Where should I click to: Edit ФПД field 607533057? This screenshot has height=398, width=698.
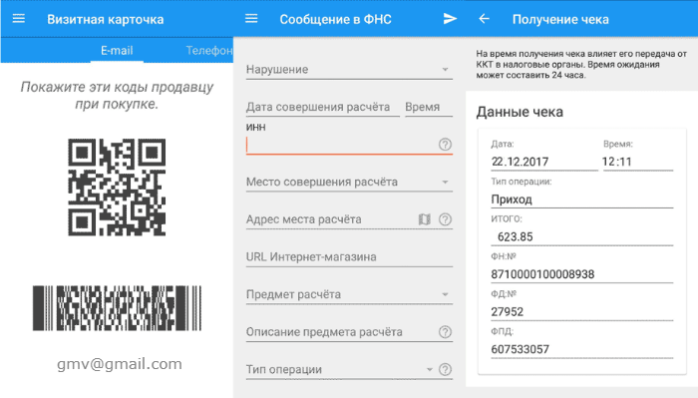pos(581,349)
